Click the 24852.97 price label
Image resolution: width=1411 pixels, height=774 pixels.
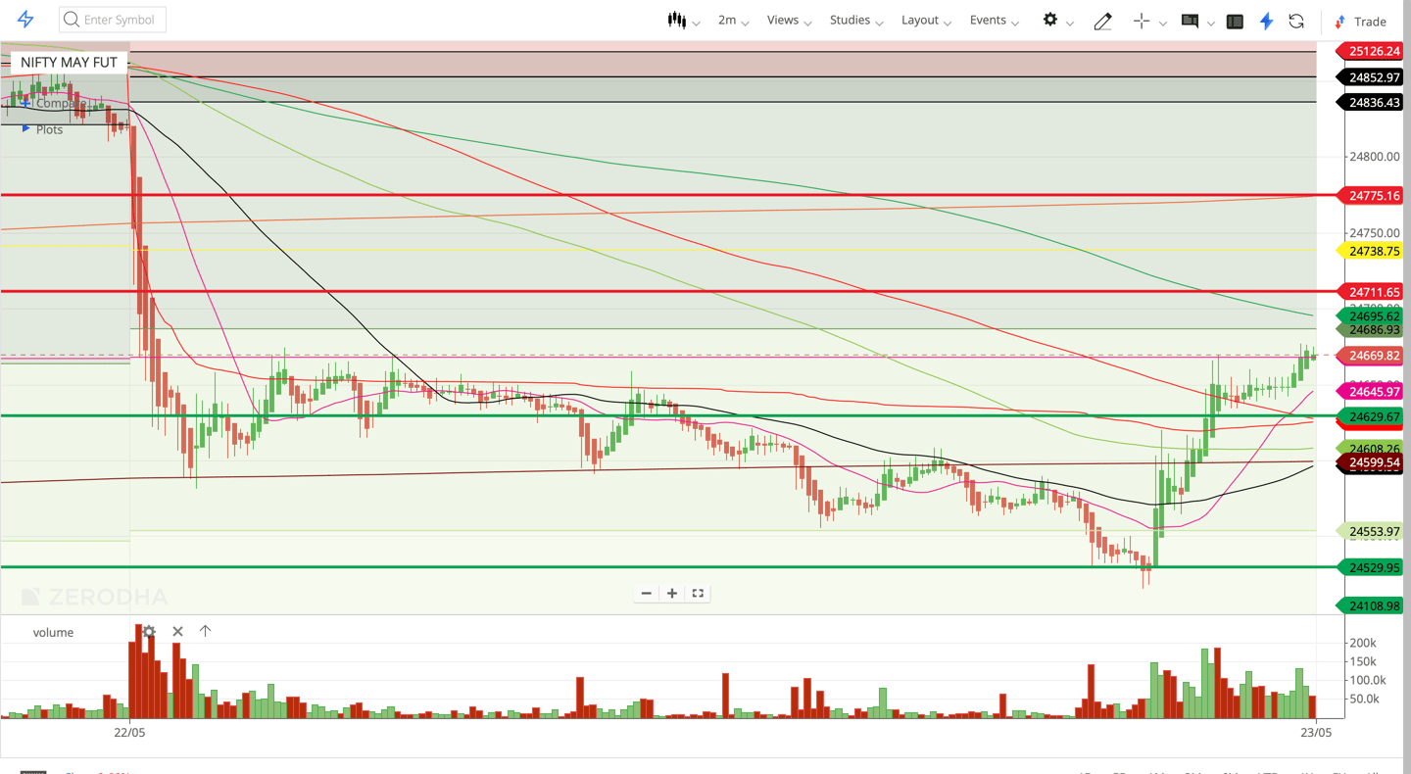[x=1370, y=77]
